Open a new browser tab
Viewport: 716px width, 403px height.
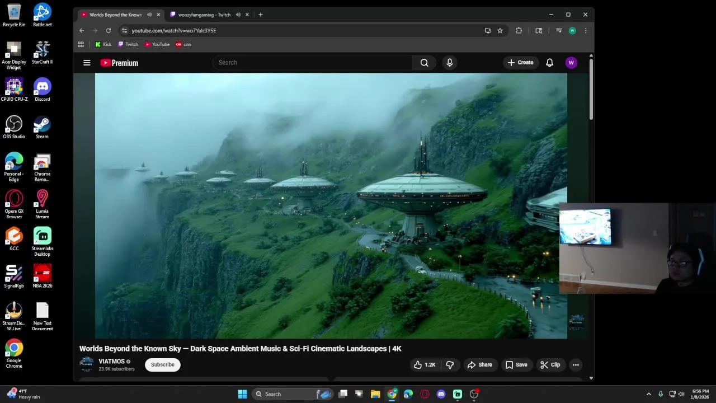tap(260, 15)
